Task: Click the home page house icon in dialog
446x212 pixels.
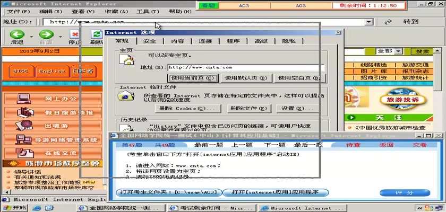Action: pyautogui.click(x=127, y=59)
